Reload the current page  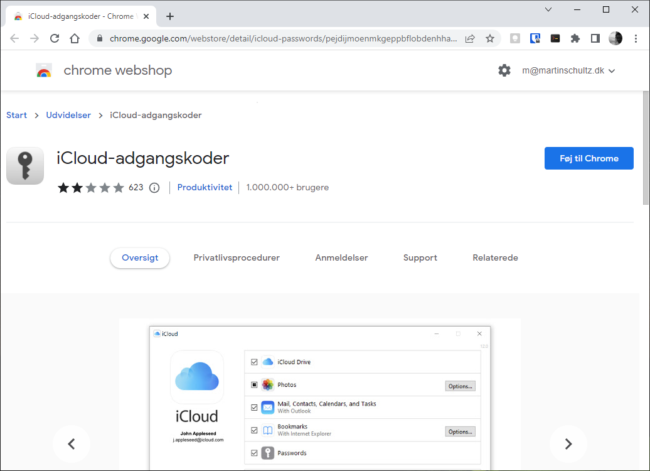(55, 38)
